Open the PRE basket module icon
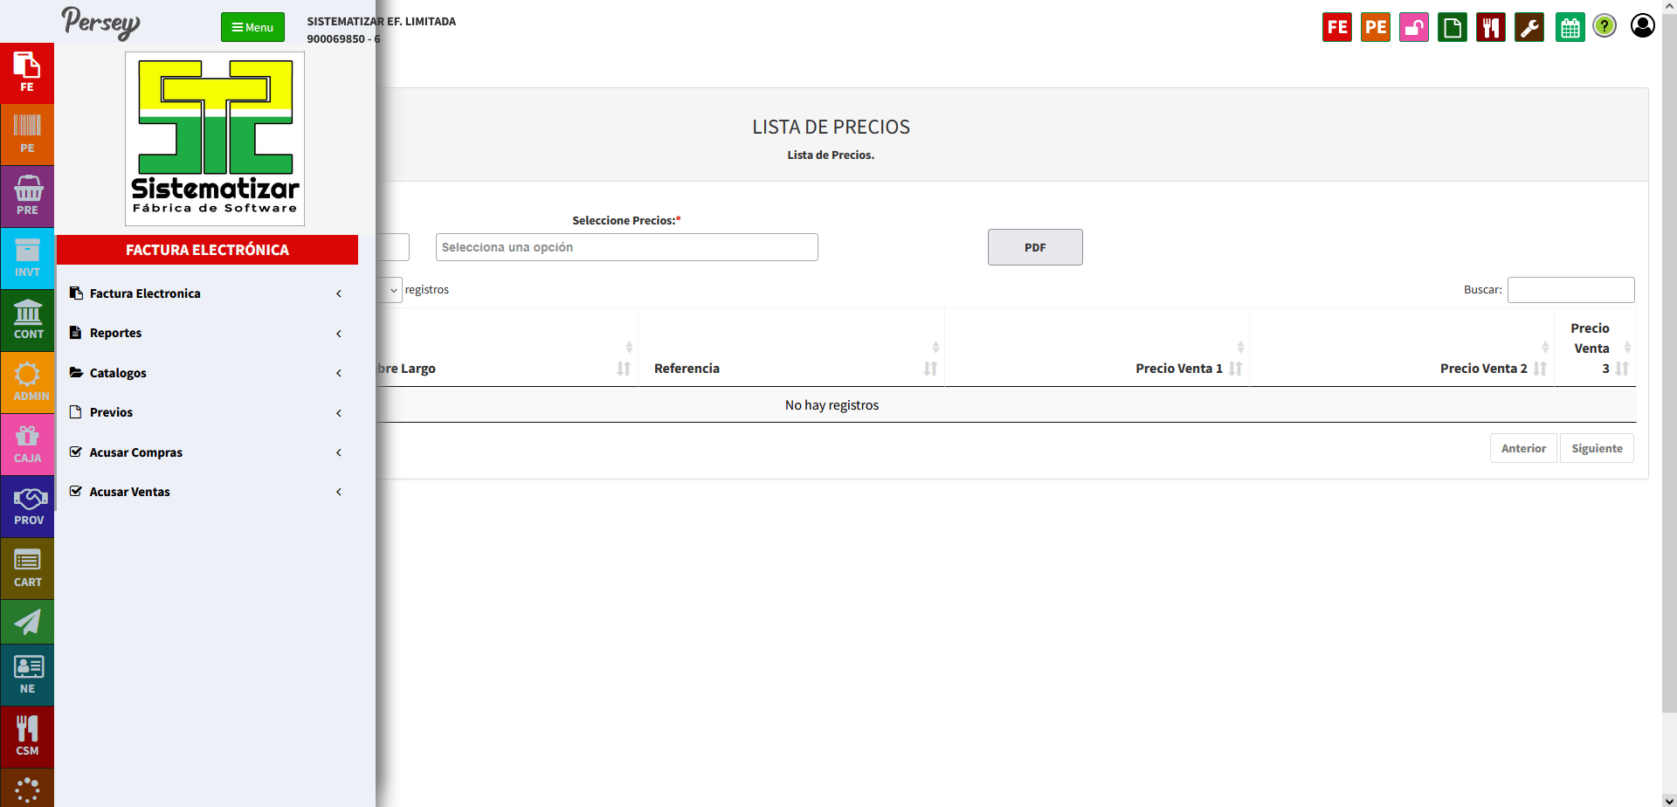The height and width of the screenshot is (807, 1677). 27,197
